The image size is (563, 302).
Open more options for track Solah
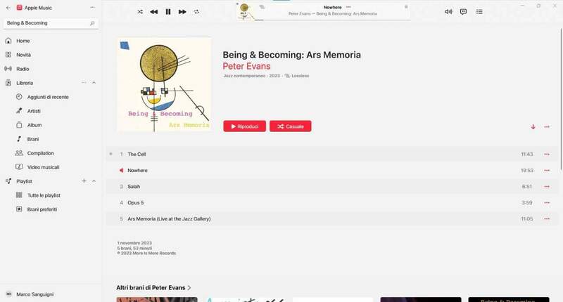pos(547,187)
